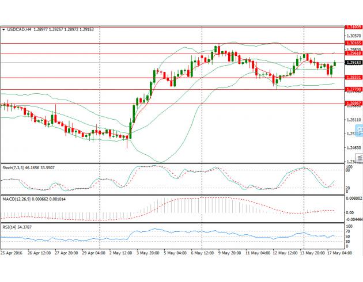Select the 1.31009 red price level label
The height and width of the screenshot is (282, 363).
click(x=353, y=27)
